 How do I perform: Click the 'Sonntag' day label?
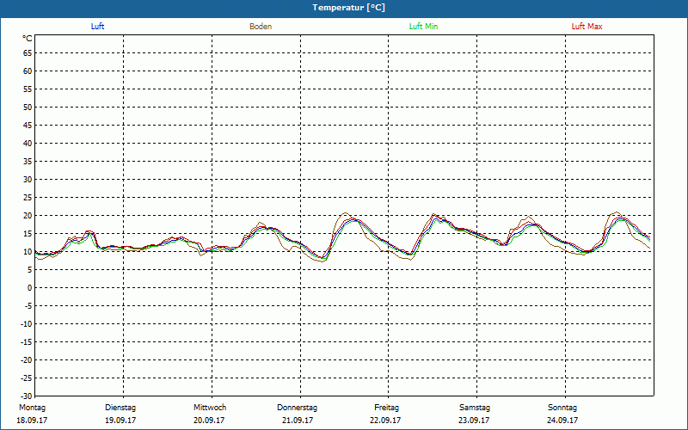coord(562,408)
